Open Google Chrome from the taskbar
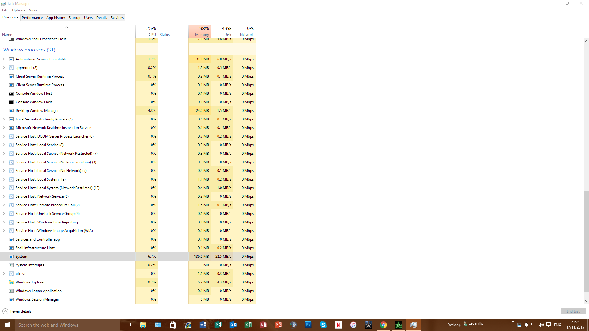Viewport: 589px width, 331px height. [383, 325]
